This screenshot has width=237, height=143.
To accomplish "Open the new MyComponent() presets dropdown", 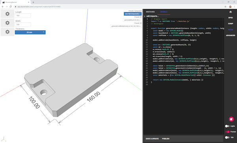I will [x=133, y=14].
